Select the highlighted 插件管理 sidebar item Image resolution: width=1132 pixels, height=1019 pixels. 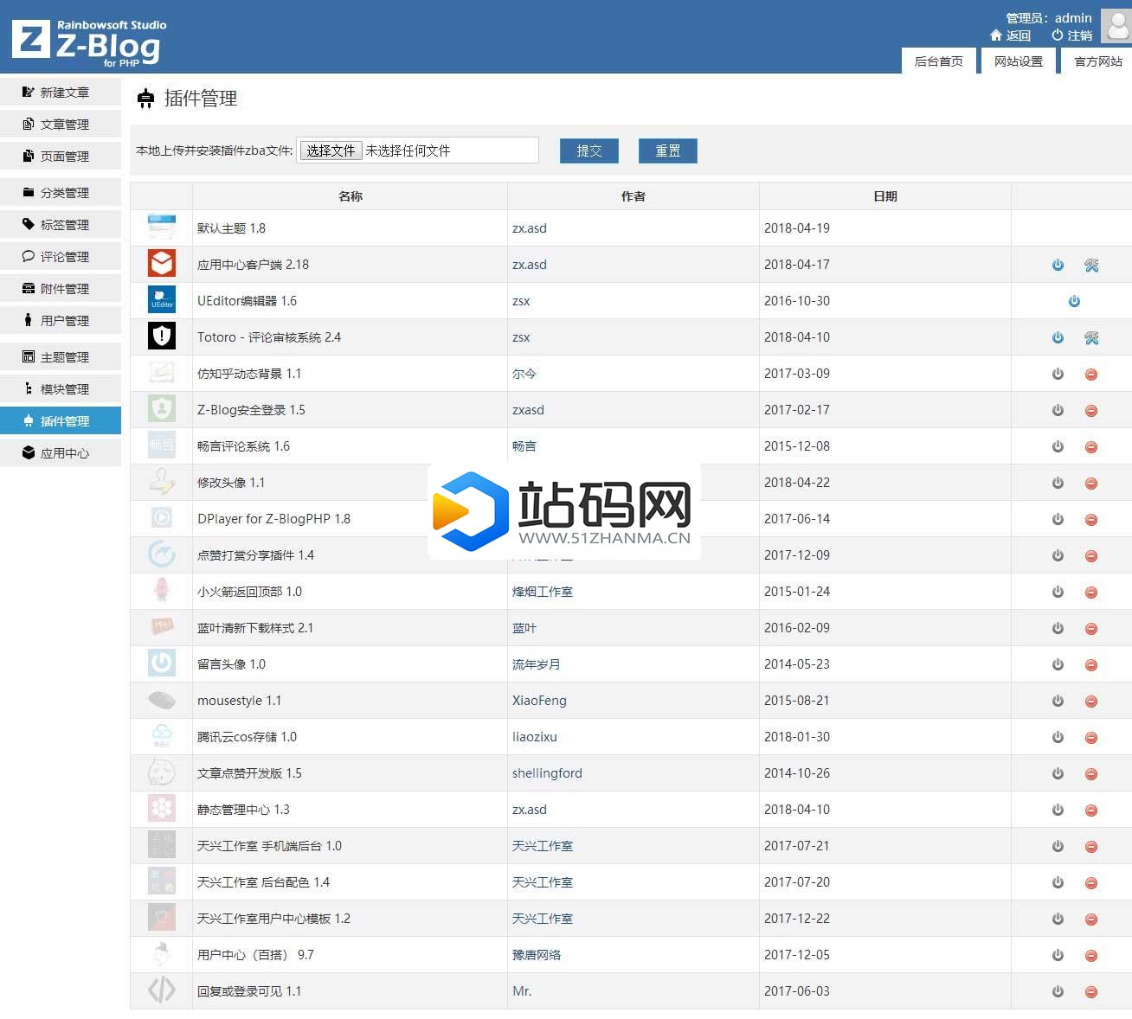[61, 421]
